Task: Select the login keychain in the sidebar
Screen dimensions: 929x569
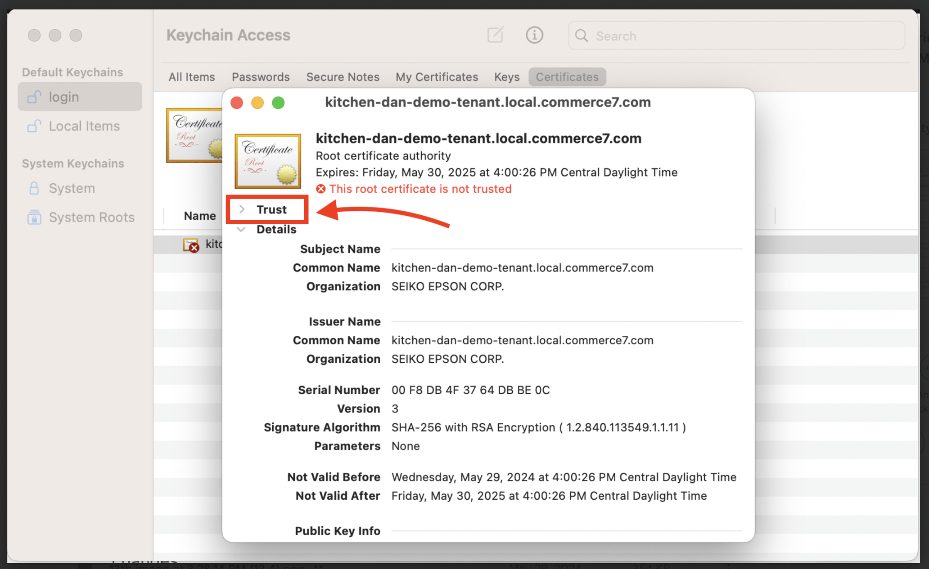Action: click(63, 97)
